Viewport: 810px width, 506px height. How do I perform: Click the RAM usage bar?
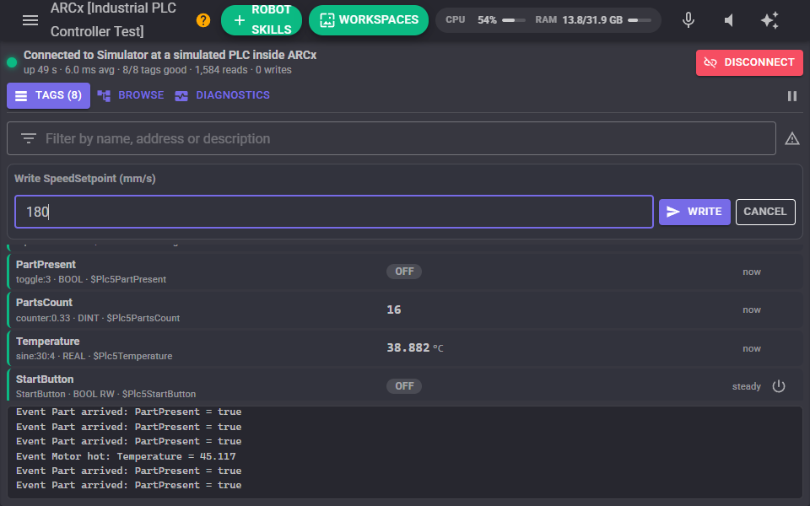640,20
